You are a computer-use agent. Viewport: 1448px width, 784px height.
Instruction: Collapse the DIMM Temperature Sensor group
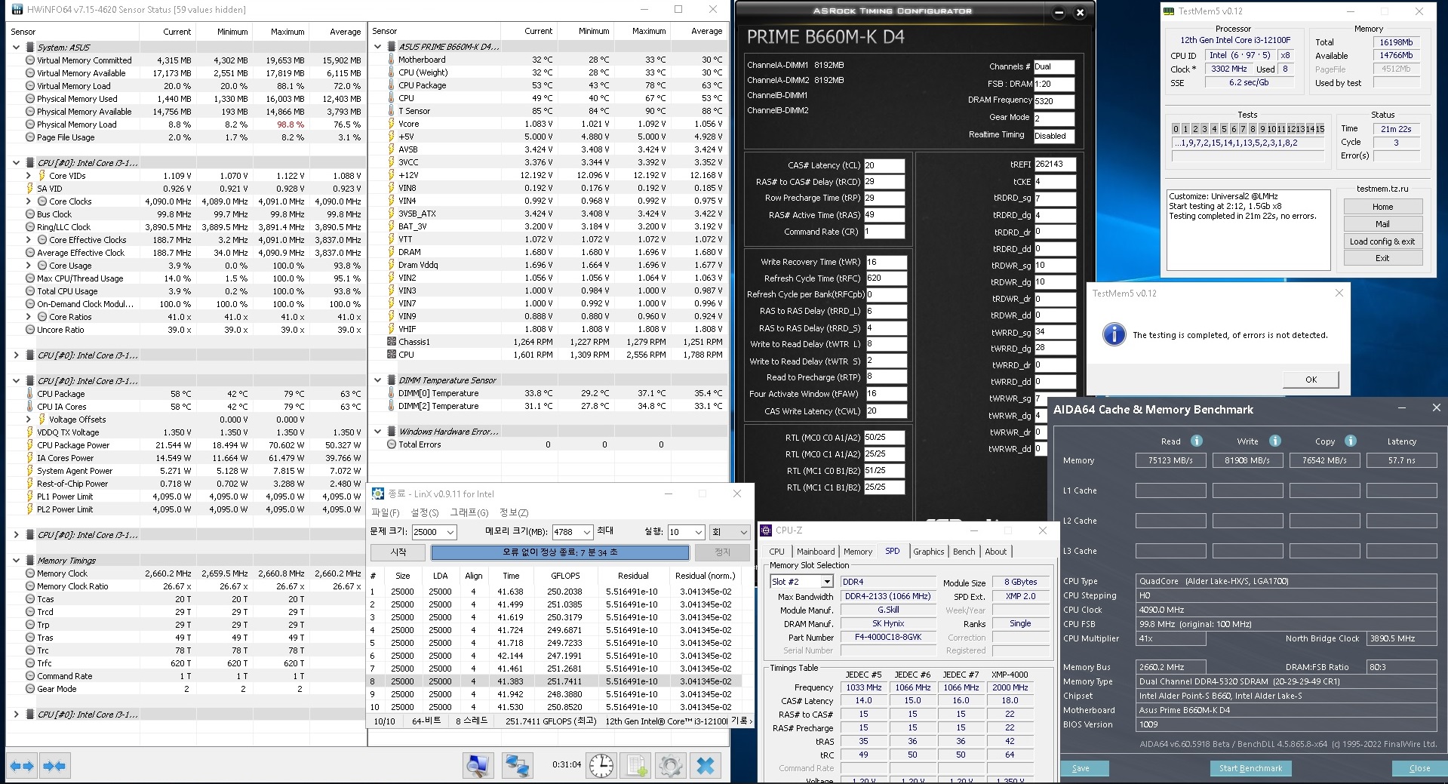click(378, 380)
